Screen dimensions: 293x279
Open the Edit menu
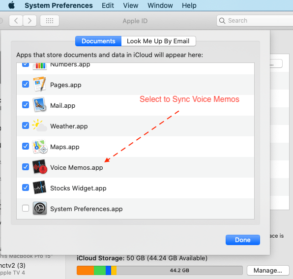click(108, 5)
